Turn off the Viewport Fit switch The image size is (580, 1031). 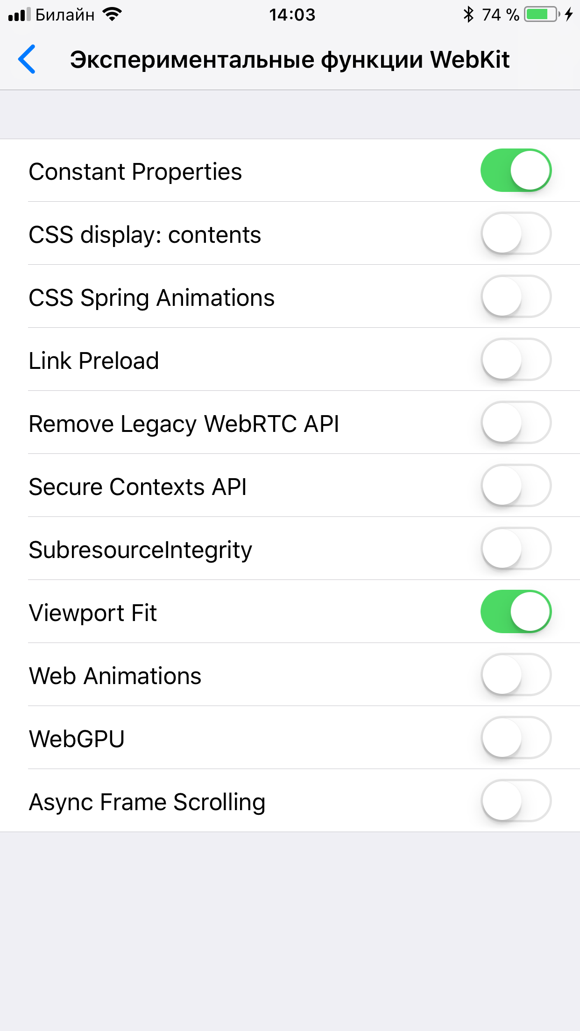coord(516,612)
